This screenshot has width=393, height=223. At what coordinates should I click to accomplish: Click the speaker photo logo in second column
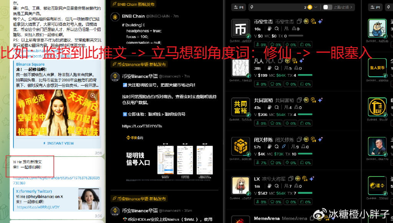[x=377, y=147]
